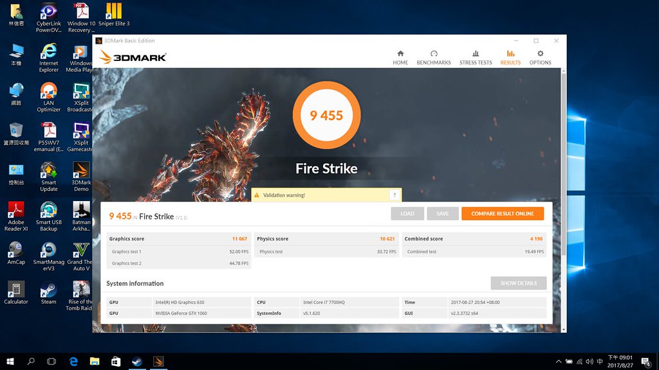Open Calculator desktop icon
659x370 pixels.
point(16,293)
